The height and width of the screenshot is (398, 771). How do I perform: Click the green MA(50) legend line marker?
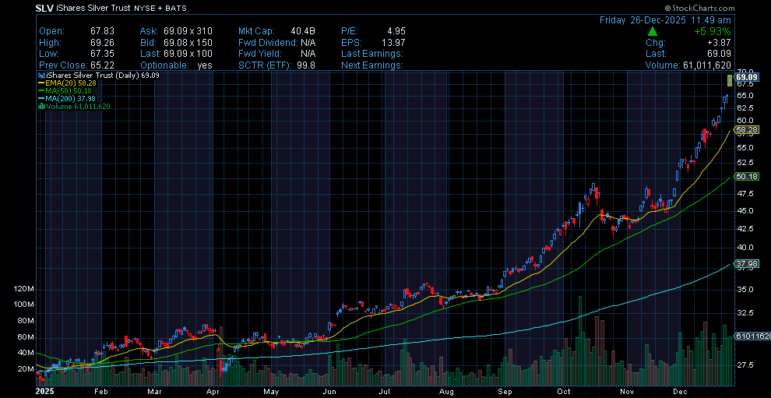41,91
